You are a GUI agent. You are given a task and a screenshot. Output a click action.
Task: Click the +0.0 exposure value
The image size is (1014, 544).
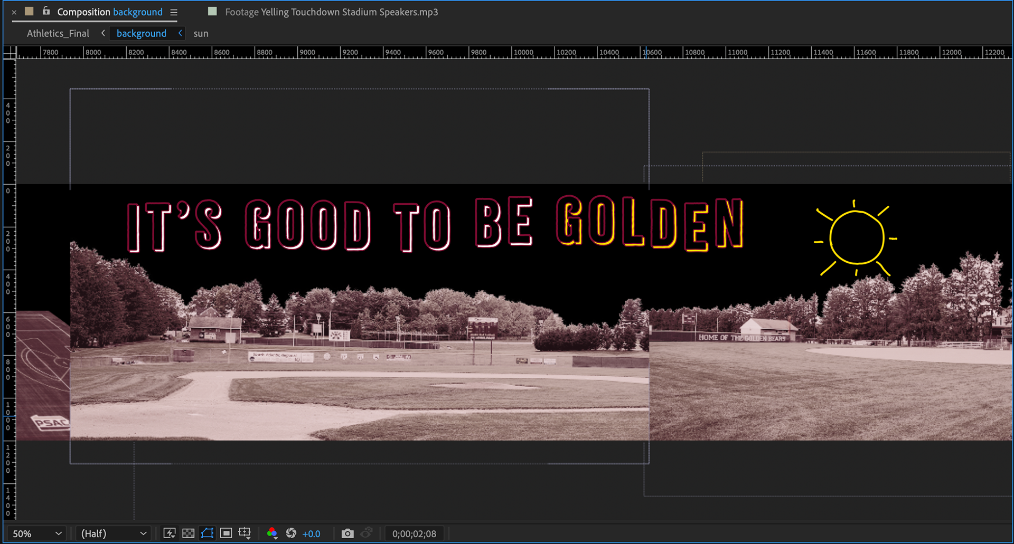coord(311,533)
